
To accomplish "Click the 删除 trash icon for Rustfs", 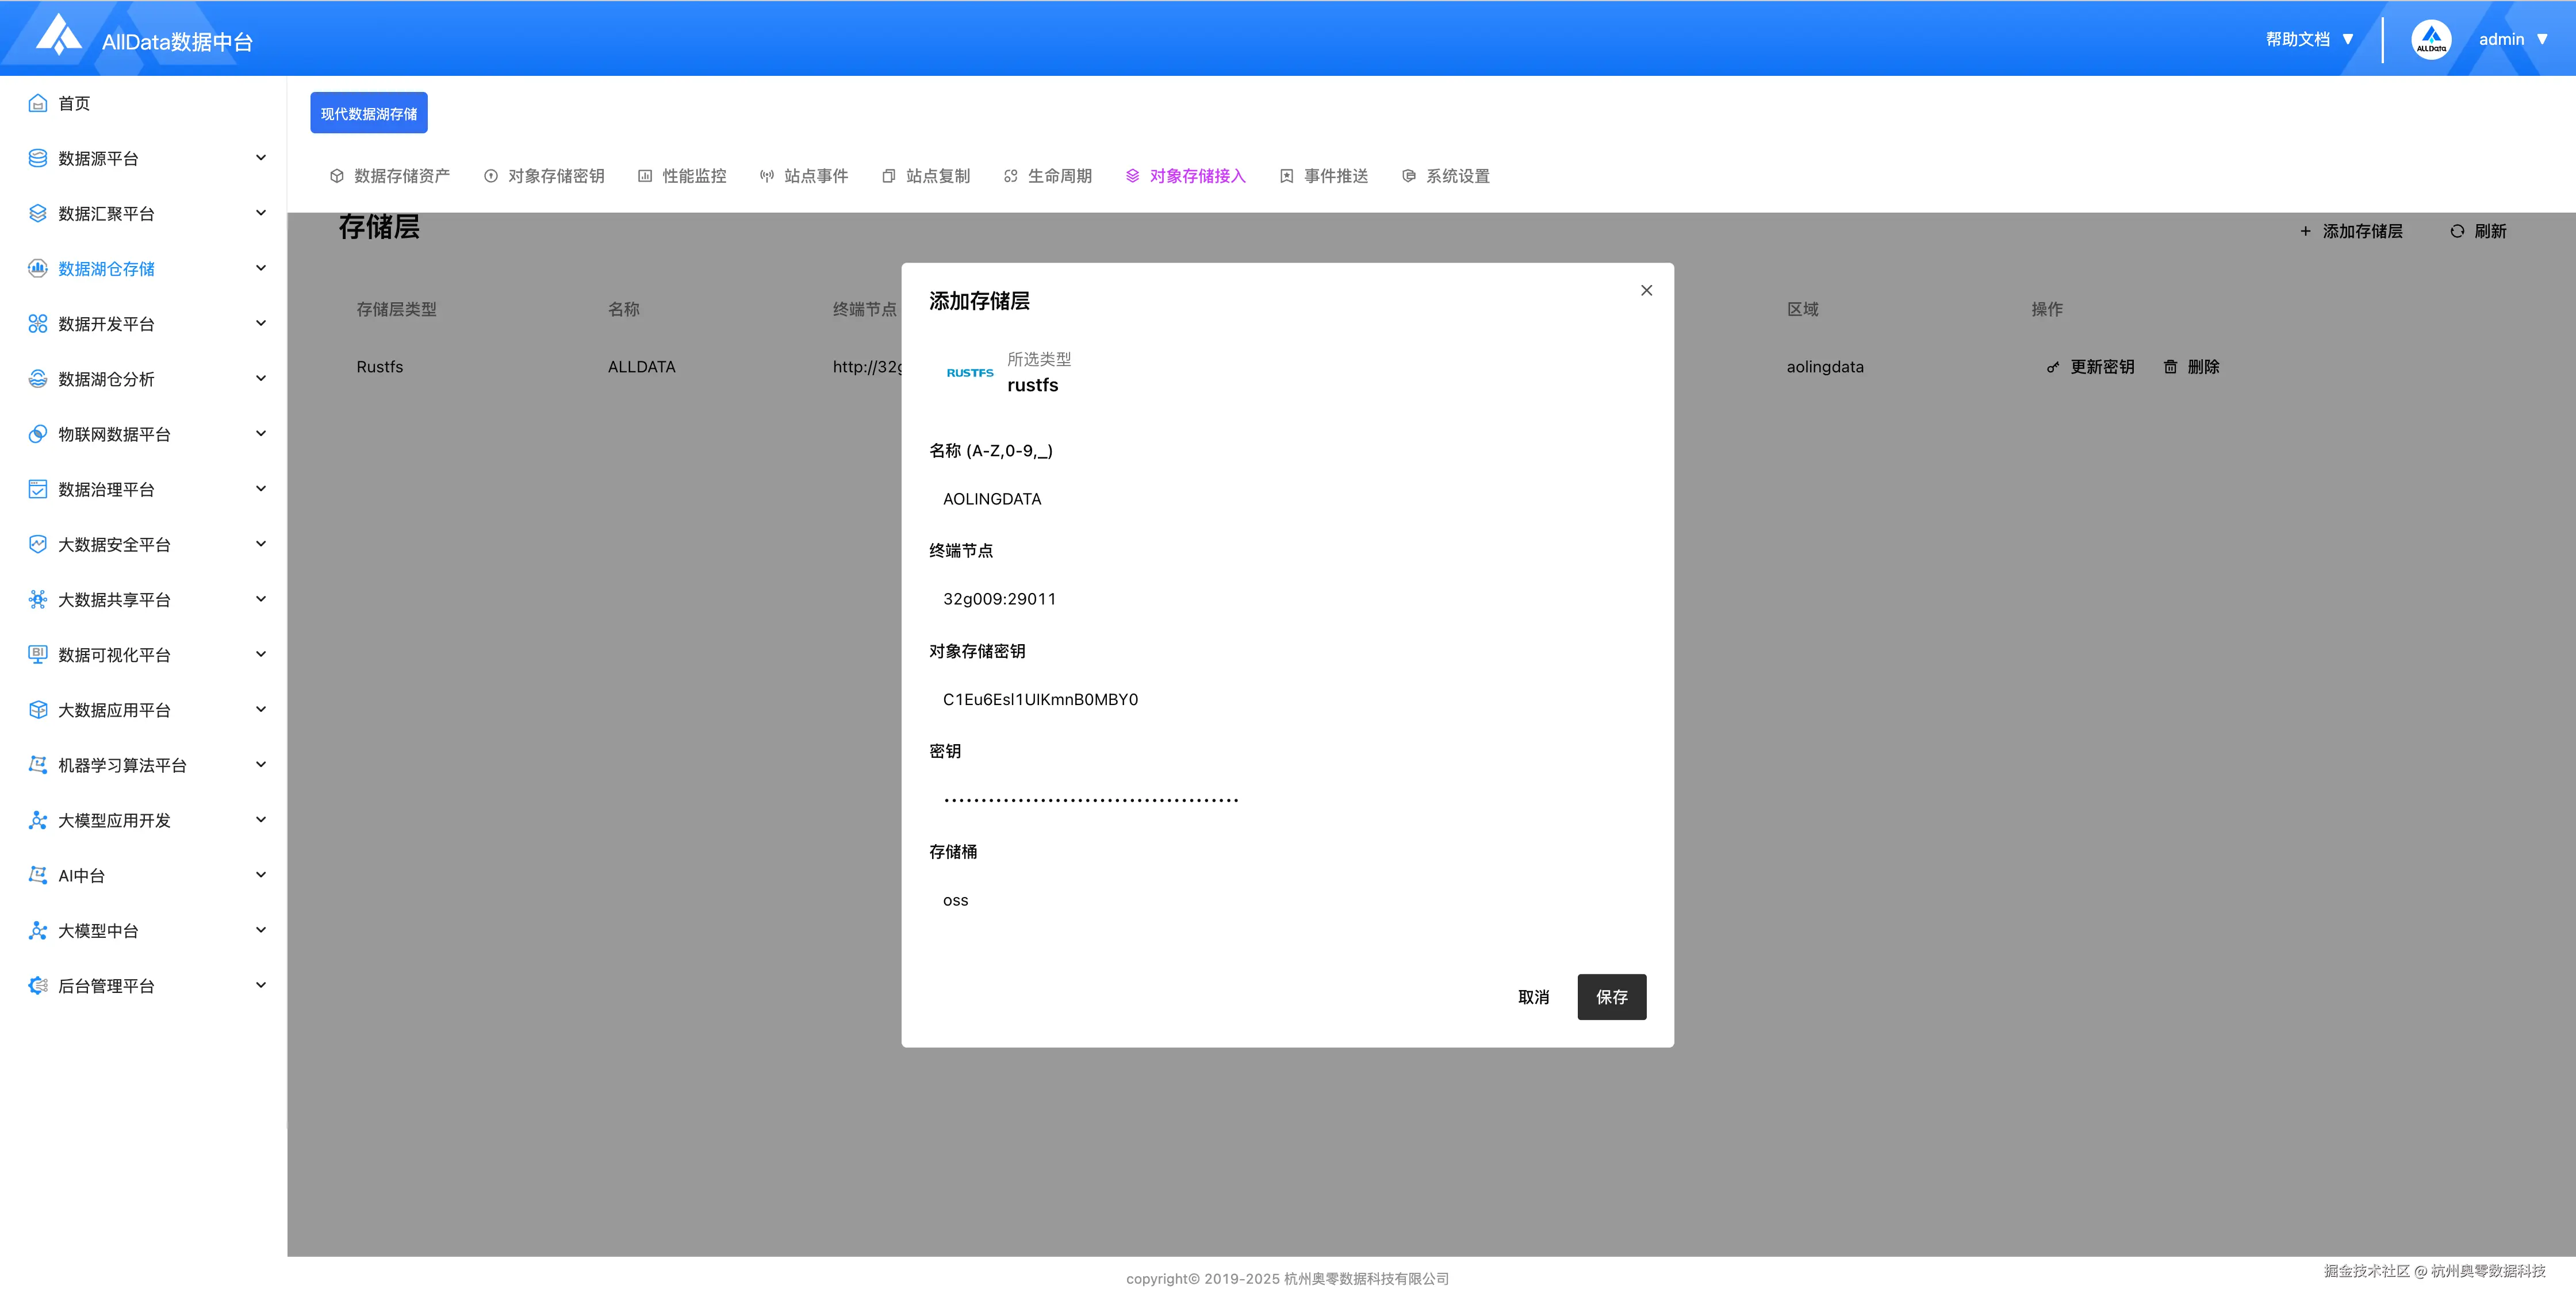I will tap(2170, 367).
